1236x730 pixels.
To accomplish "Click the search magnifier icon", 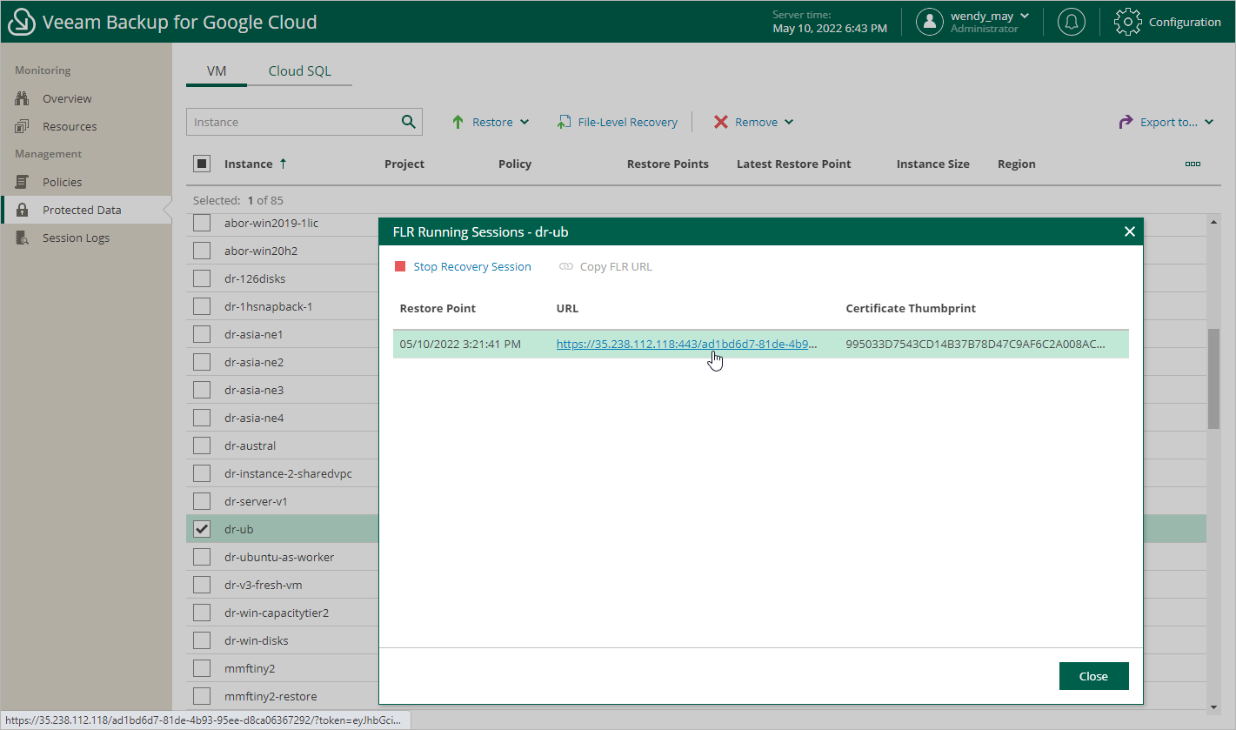I will point(409,122).
